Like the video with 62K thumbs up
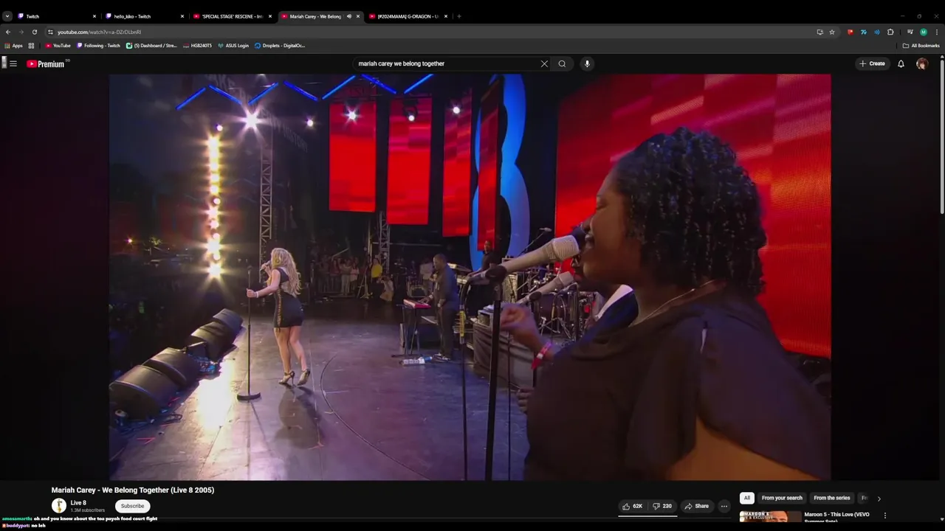 [633, 506]
